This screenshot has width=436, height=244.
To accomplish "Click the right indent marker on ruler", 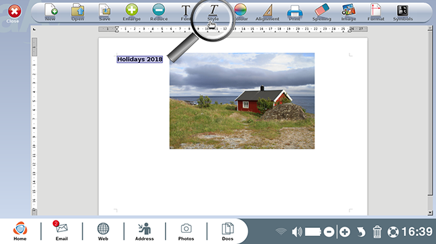I will (x=349, y=30).
